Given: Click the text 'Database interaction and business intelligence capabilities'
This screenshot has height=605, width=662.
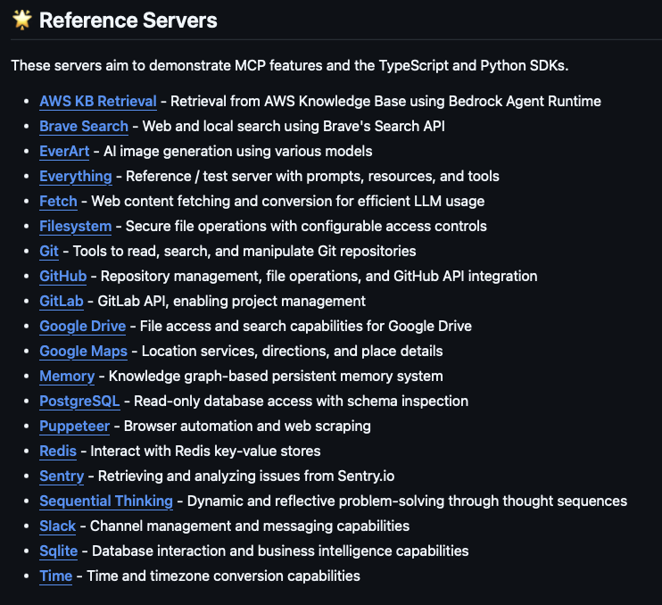Looking at the screenshot, I should pyautogui.click(x=280, y=551).
